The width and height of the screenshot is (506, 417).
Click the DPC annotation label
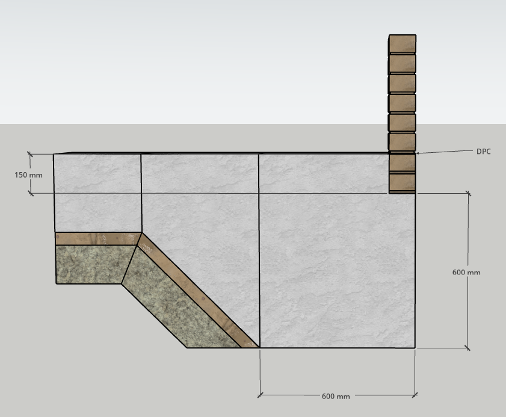point(483,152)
